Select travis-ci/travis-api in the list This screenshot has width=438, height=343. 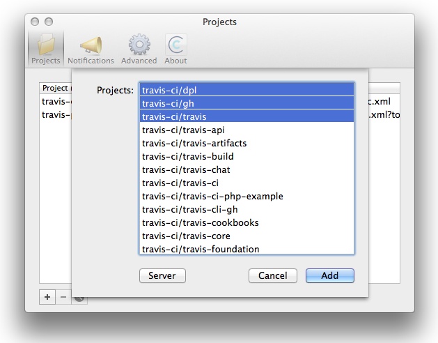point(247,130)
